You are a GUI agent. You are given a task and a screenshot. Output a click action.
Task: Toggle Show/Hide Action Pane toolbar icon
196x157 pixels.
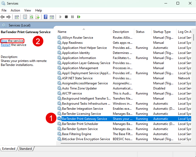pos(52,17)
